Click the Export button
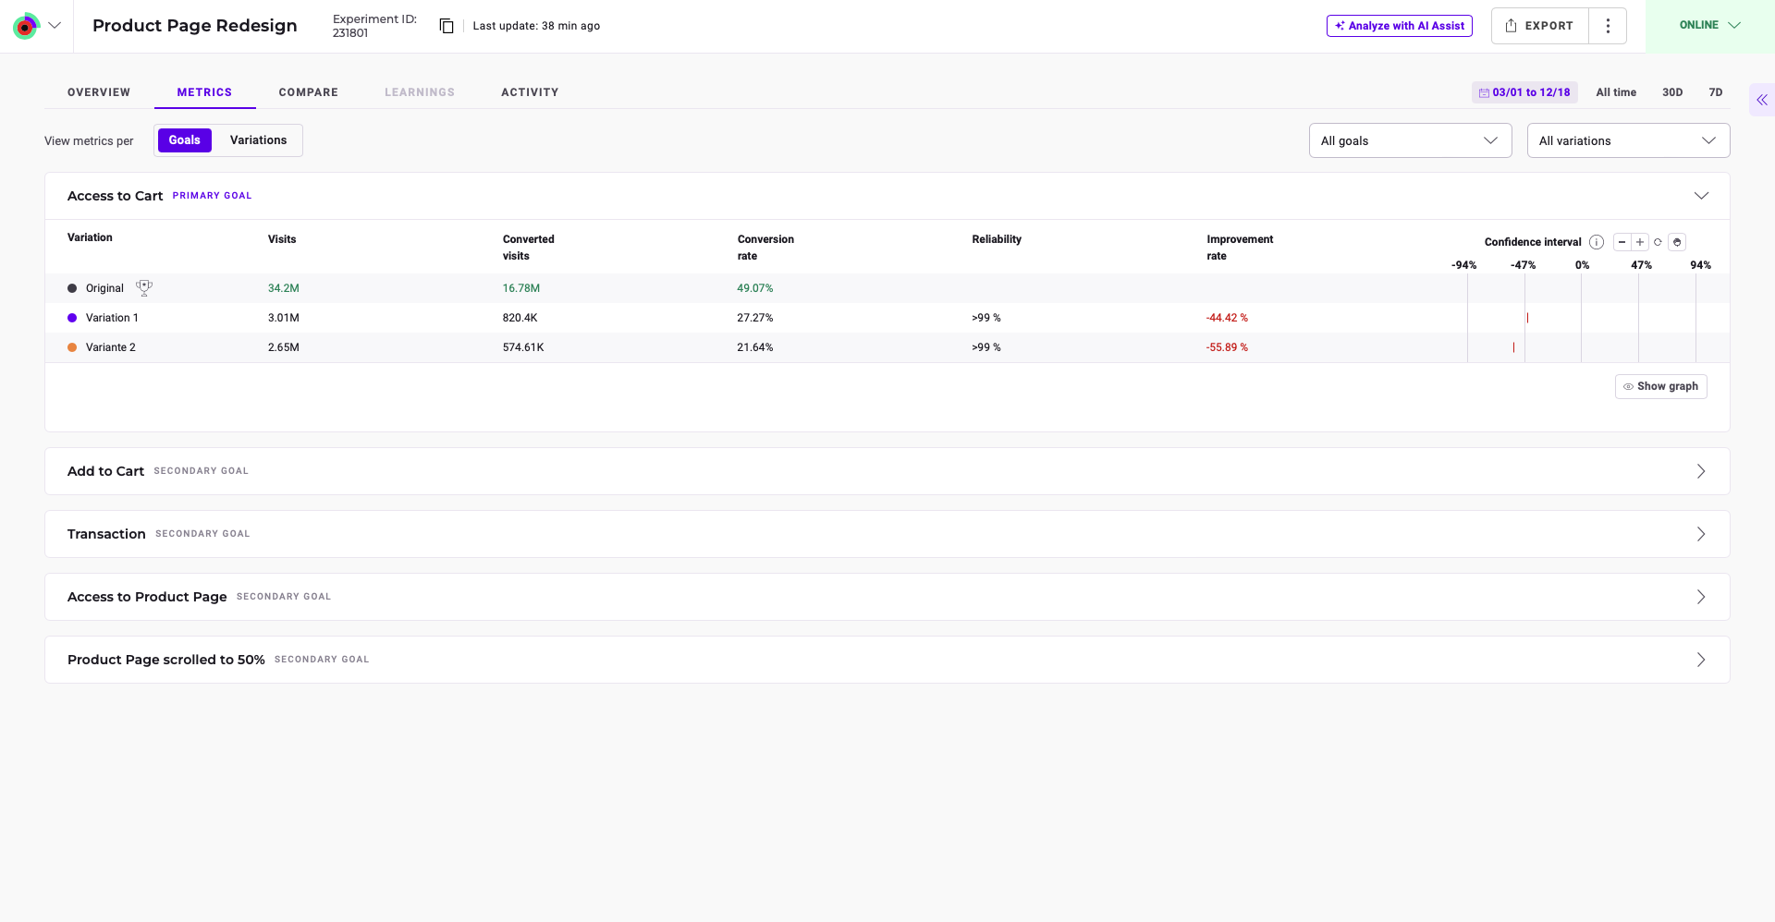The width and height of the screenshot is (1775, 922). click(x=1539, y=26)
